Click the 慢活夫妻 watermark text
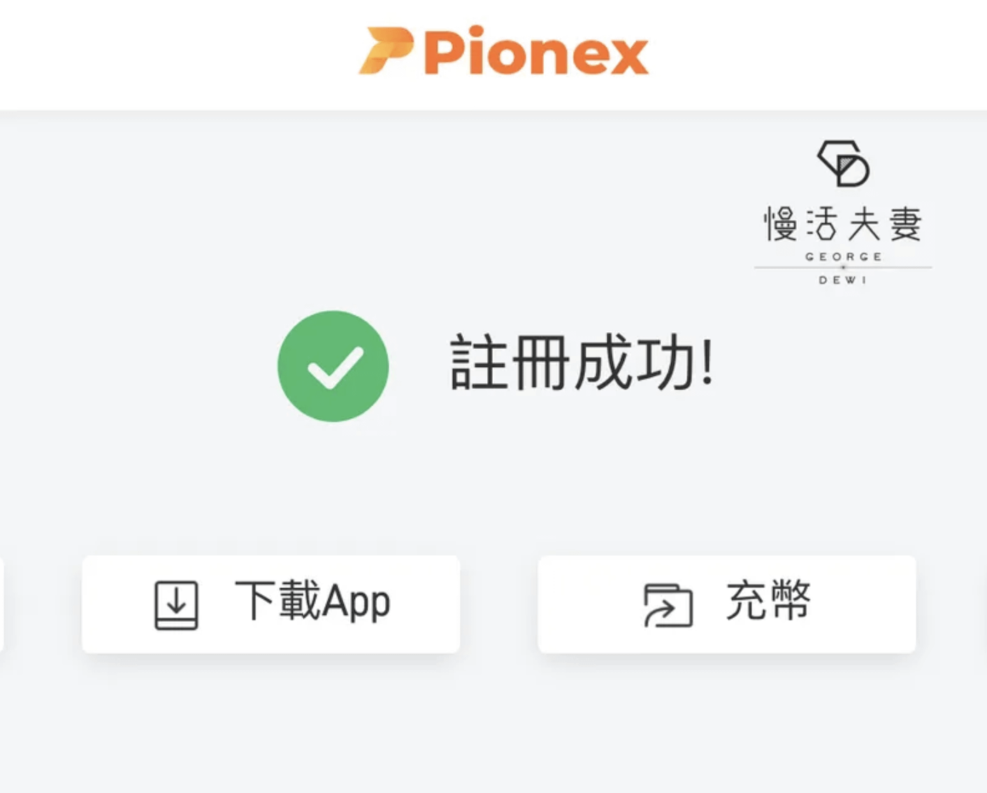Image resolution: width=987 pixels, height=793 pixels. [842, 224]
